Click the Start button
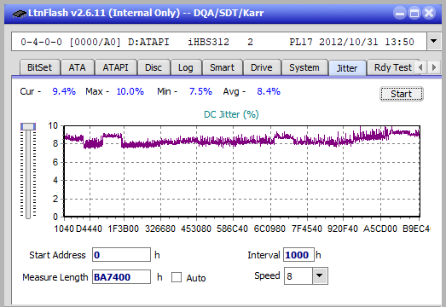Screen dimensions: 446x307 [x=402, y=94]
